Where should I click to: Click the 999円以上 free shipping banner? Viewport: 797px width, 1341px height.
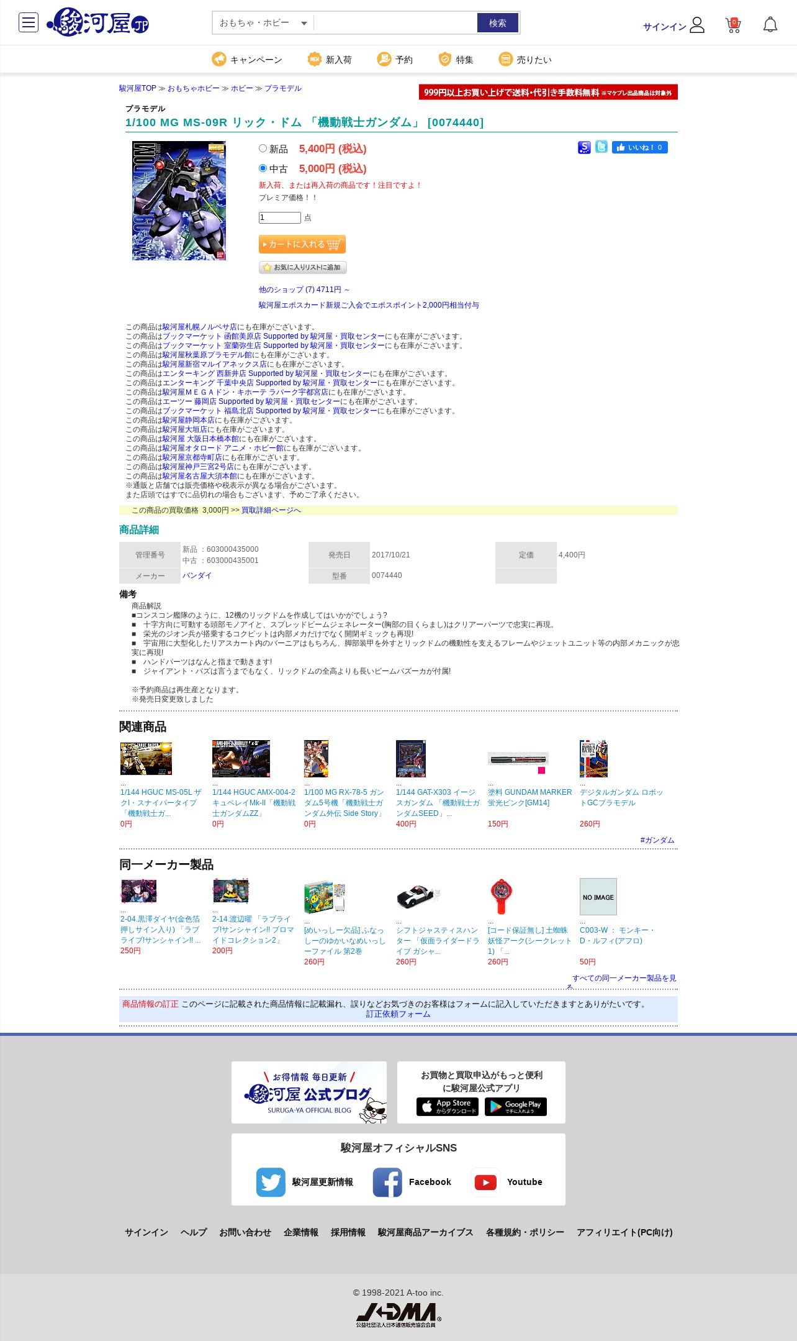click(548, 92)
